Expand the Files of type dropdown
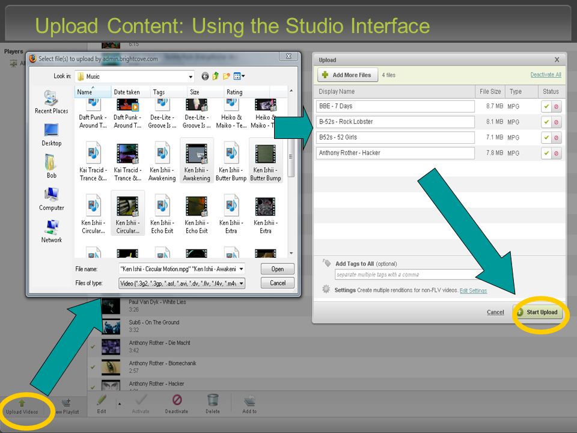The height and width of the screenshot is (433, 577). coord(241,283)
